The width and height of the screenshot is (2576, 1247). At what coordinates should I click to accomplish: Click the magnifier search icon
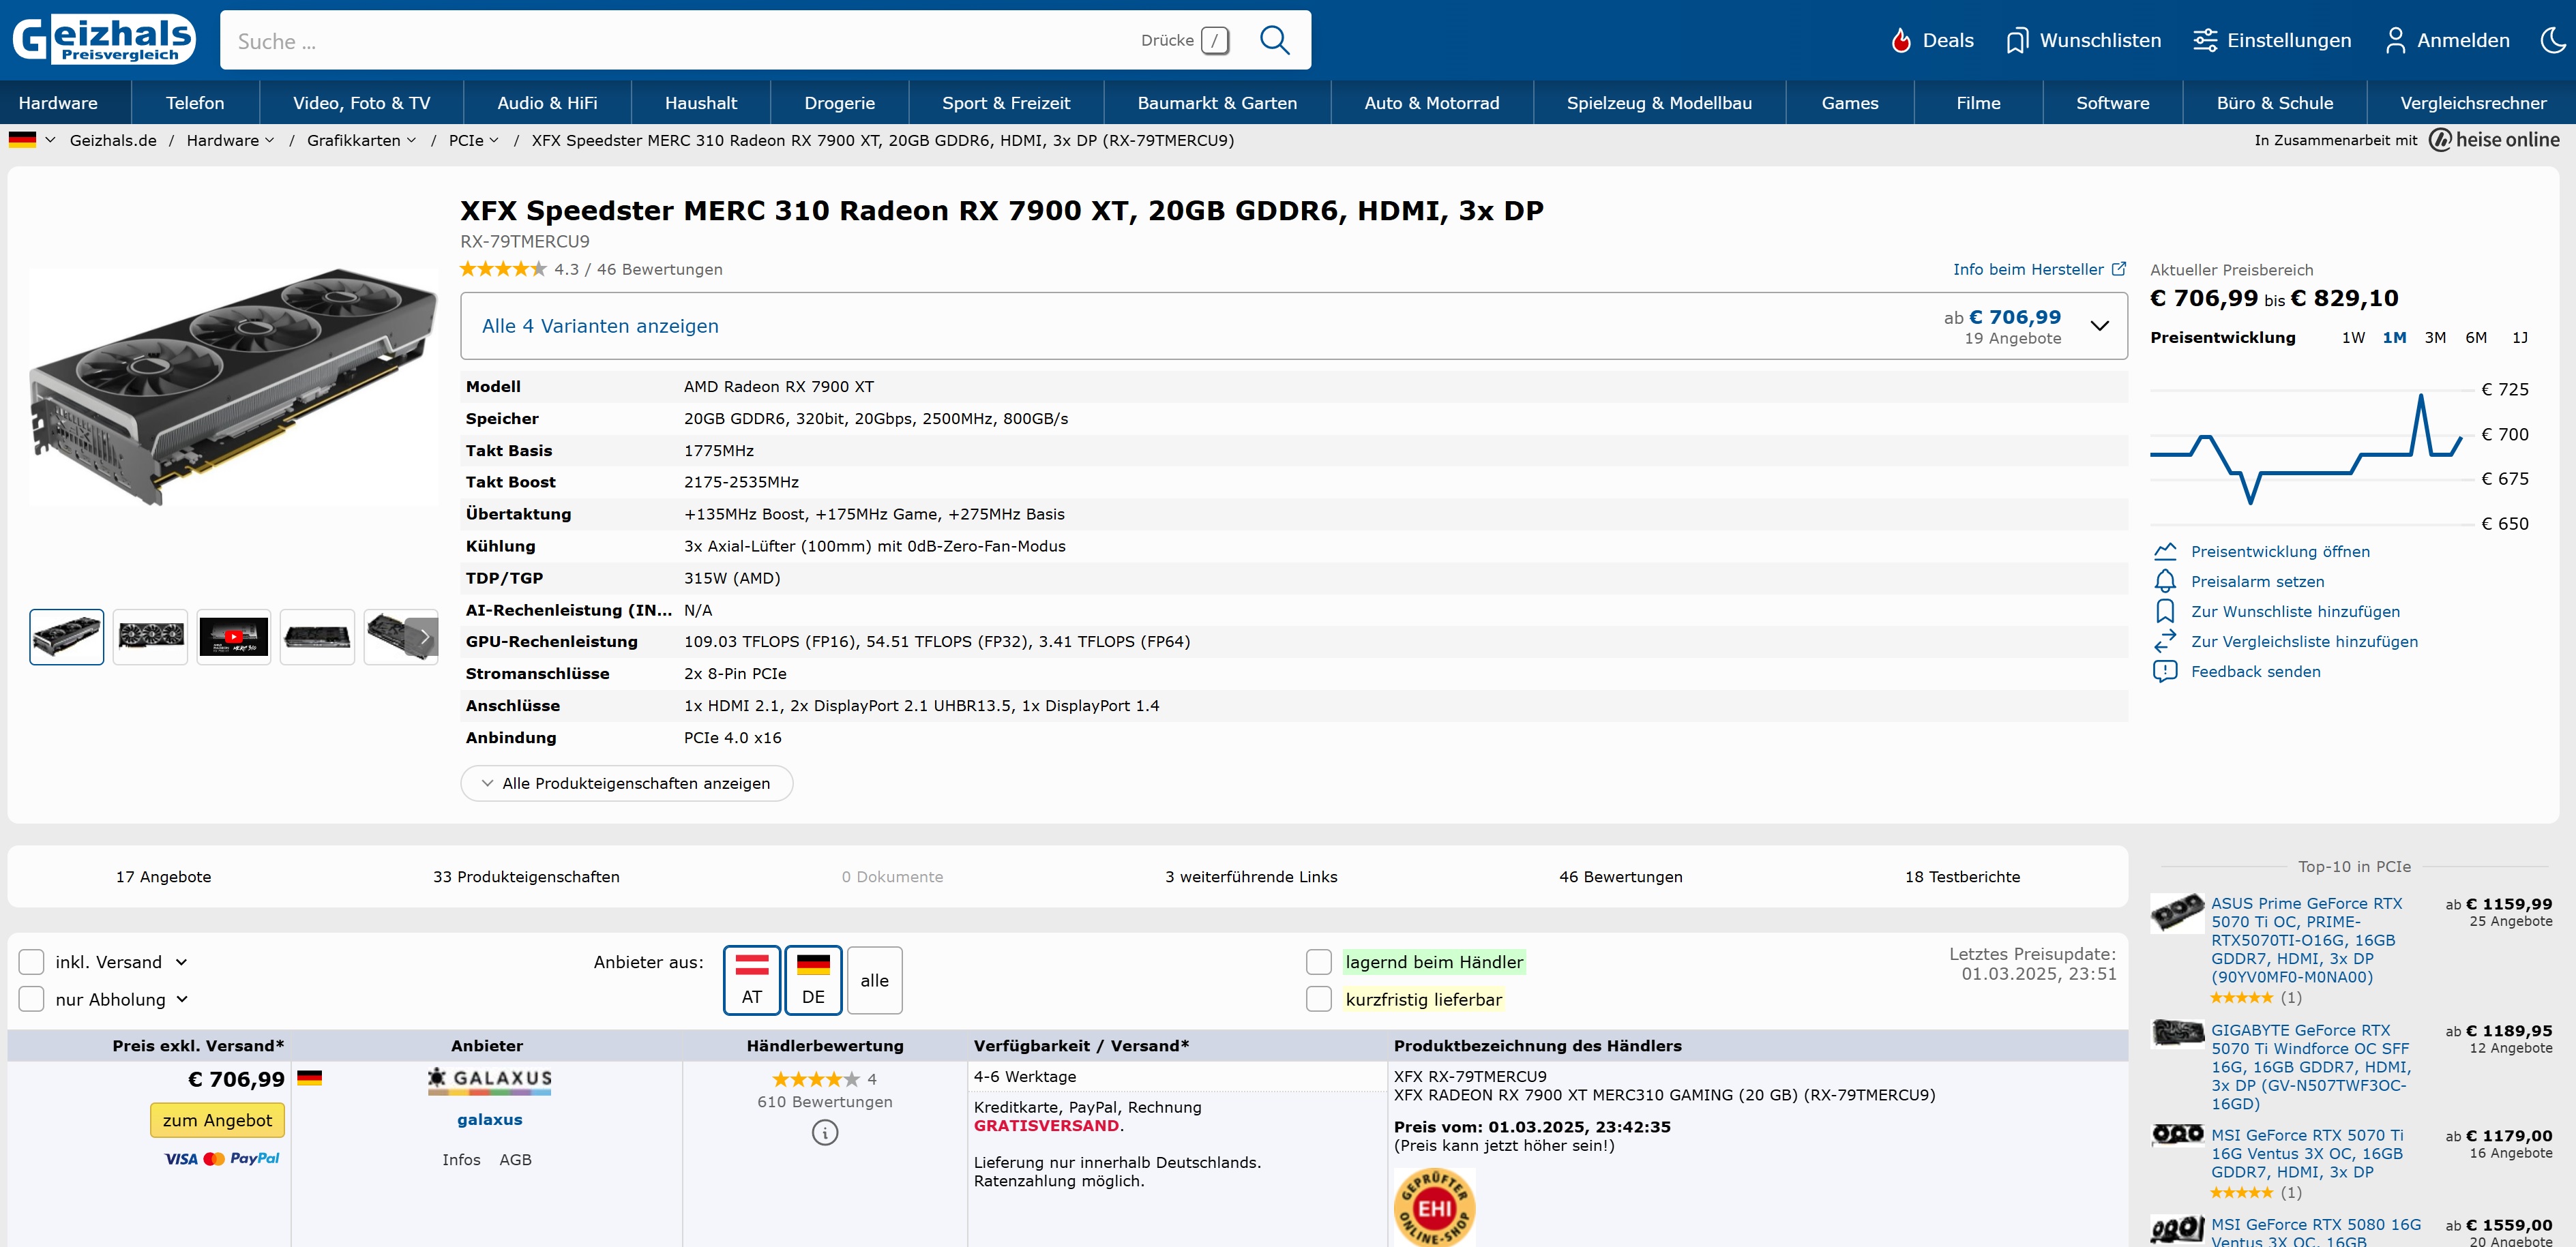point(1274,40)
